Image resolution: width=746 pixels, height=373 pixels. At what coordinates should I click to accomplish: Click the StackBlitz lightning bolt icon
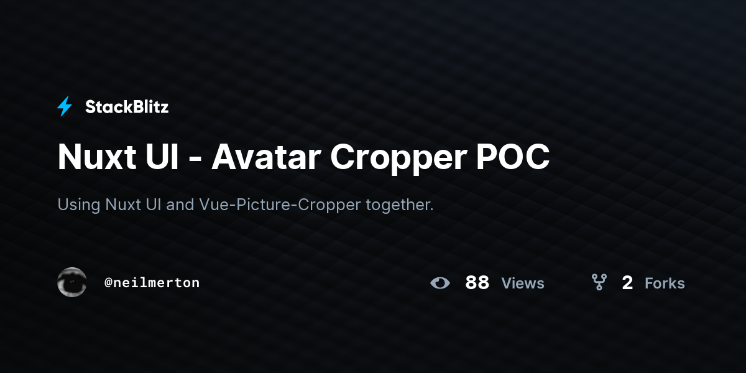[x=65, y=107]
